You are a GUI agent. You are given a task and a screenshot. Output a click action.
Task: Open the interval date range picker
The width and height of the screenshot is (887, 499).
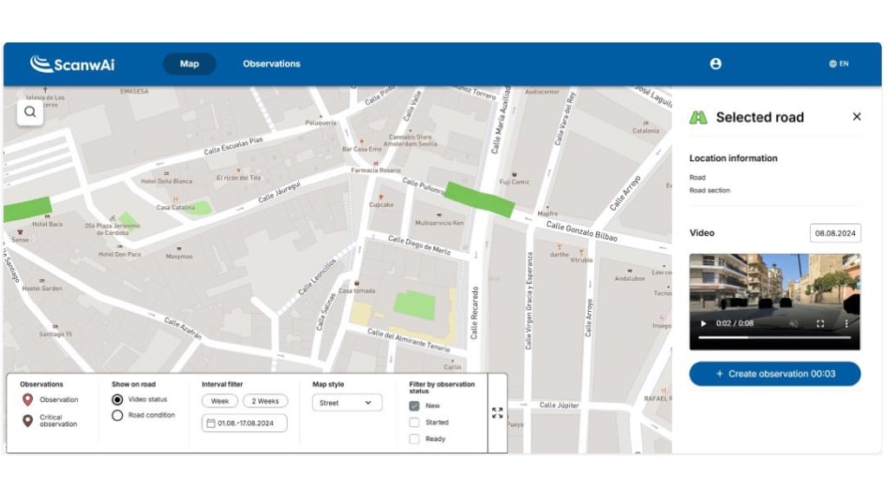point(243,423)
